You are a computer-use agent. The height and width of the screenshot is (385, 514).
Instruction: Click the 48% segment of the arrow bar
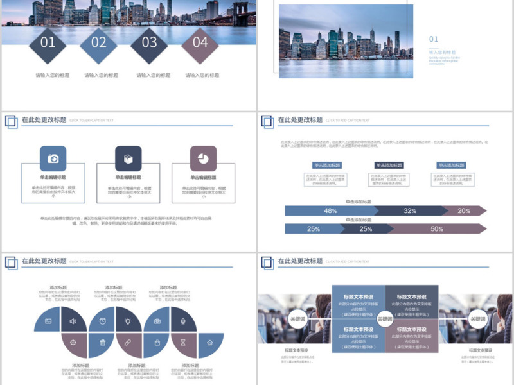pyautogui.click(x=330, y=210)
